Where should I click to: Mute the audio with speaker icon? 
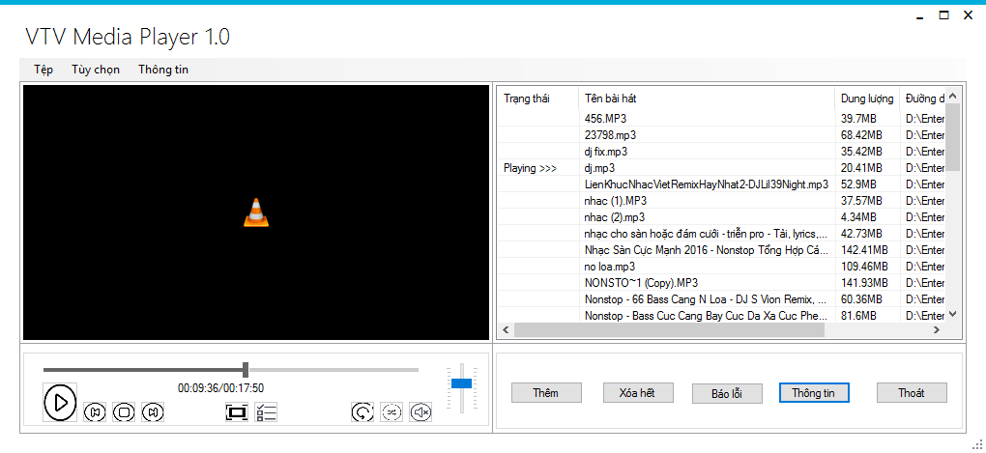(420, 412)
